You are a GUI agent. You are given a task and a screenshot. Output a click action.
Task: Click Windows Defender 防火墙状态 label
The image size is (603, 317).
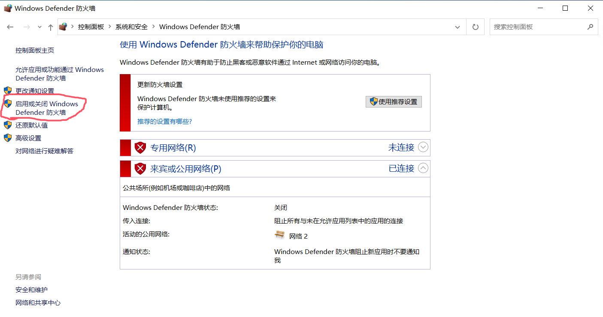pyautogui.click(x=170, y=207)
